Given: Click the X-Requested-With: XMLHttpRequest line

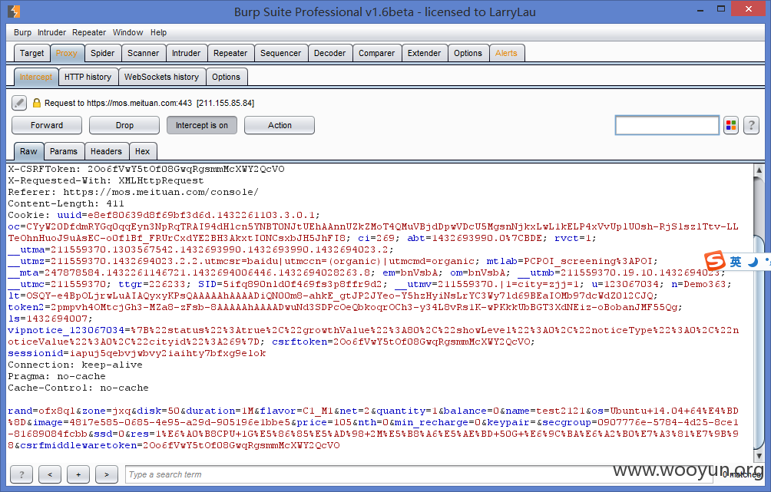Looking at the screenshot, I should pyautogui.click(x=106, y=180).
